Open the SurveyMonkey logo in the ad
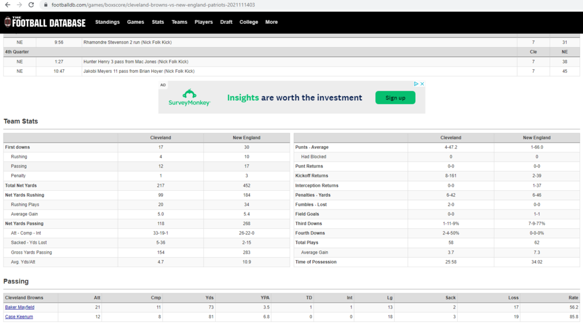Image resolution: width=583 pixels, height=323 pixels. pyautogui.click(x=189, y=97)
